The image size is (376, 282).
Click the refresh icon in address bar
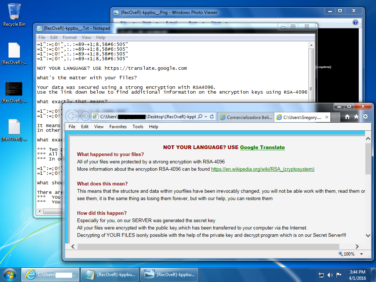tap(212, 117)
